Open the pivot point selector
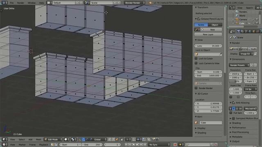Image resolution: width=262 pixels, height=147 pixels. click(74, 139)
